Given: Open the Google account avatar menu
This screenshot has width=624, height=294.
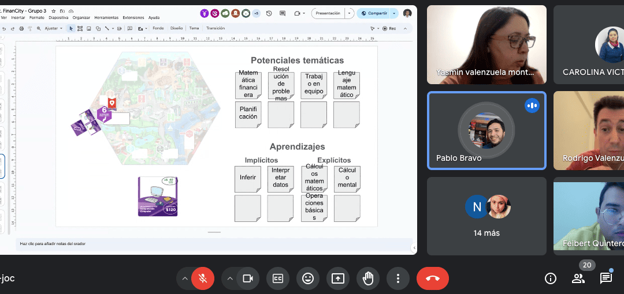Looking at the screenshot, I should [407, 13].
